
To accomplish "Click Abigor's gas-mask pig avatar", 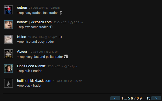I will (8, 54).
